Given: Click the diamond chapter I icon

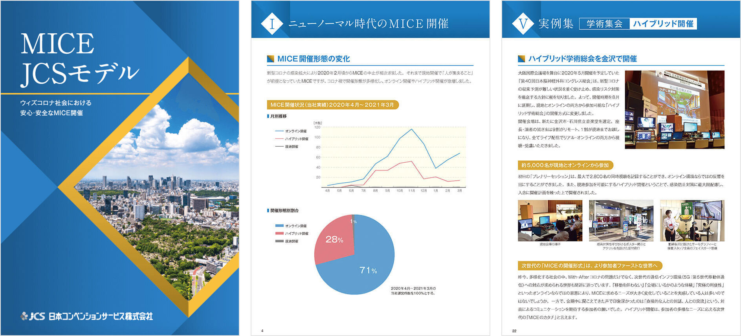Looking at the screenshot, I should pos(272,24).
